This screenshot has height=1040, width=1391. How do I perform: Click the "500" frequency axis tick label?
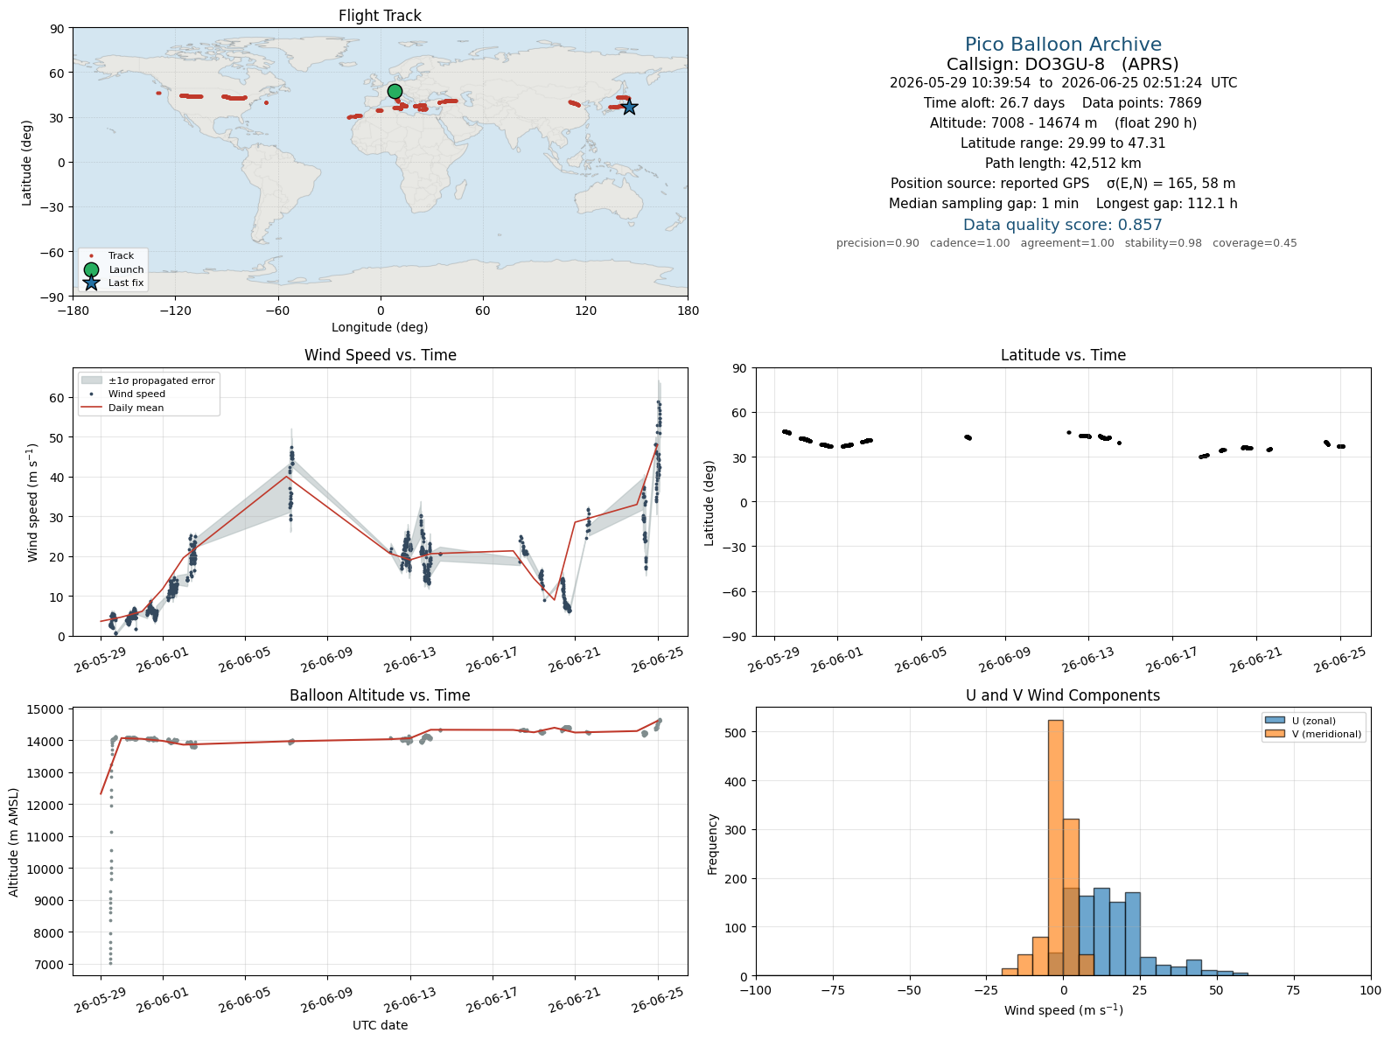coord(738,732)
